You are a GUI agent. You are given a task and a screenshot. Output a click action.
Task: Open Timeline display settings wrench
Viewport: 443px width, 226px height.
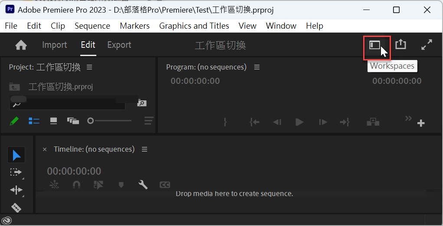(x=143, y=185)
